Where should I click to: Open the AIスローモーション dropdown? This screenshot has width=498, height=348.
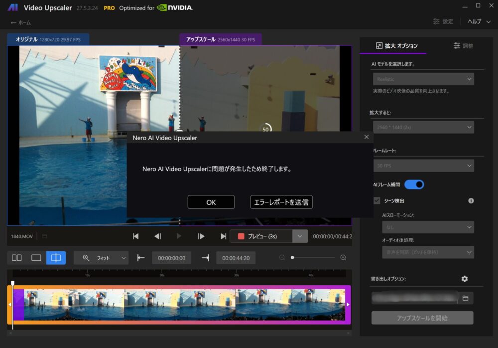click(428, 227)
